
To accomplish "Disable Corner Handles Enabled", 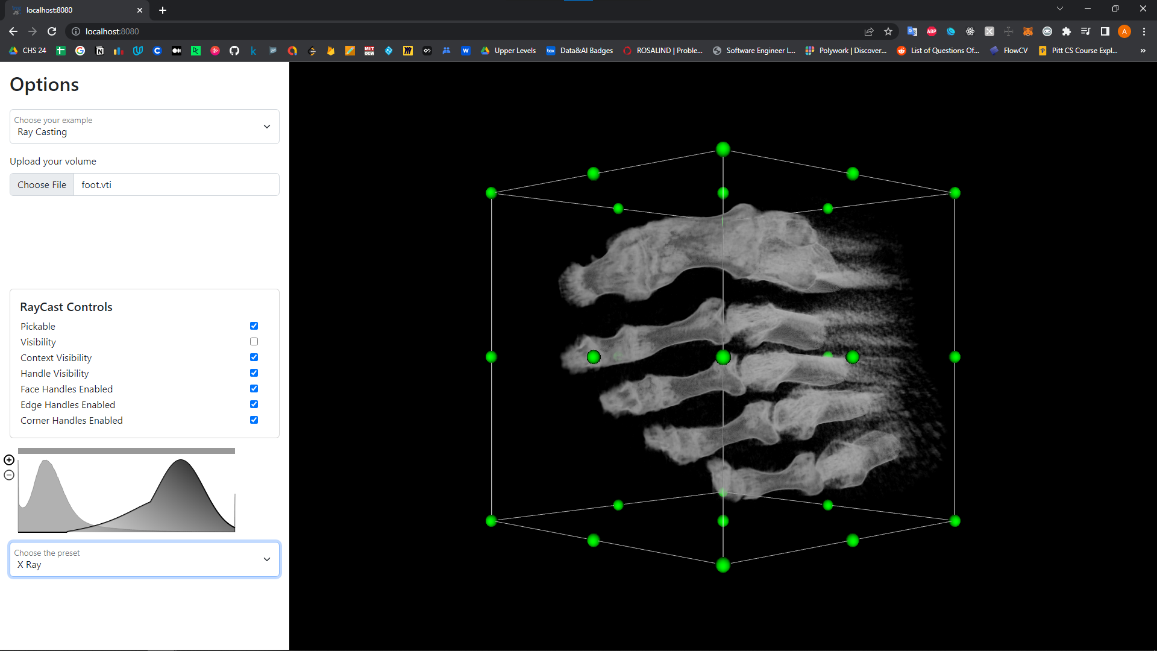I will coord(254,420).
